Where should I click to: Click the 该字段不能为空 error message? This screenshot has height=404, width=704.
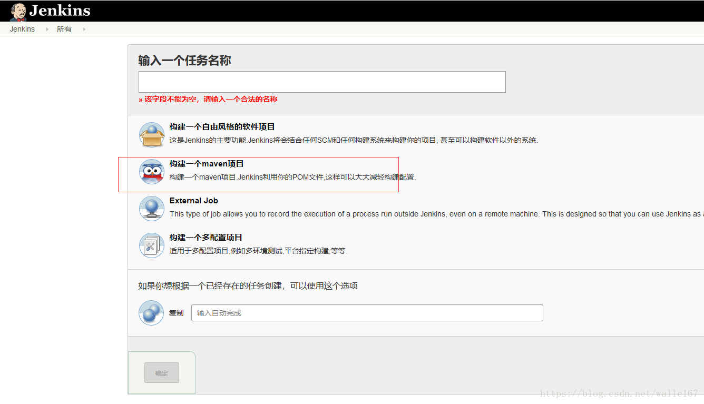pos(208,99)
